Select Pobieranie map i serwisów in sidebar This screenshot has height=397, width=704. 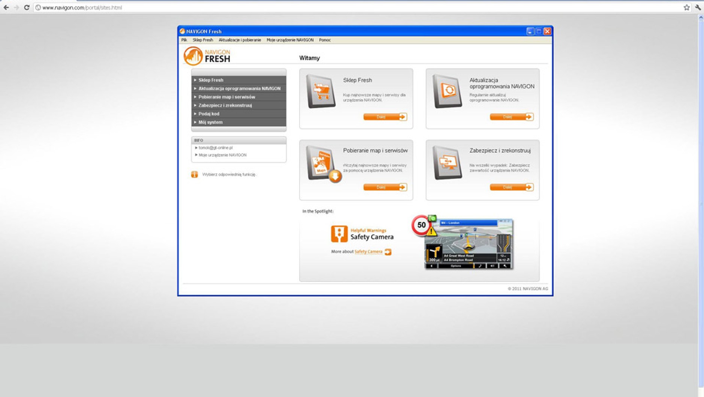point(239,97)
